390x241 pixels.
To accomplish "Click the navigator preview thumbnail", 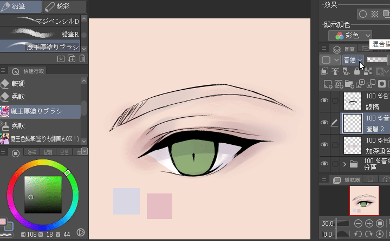I will 364,200.
